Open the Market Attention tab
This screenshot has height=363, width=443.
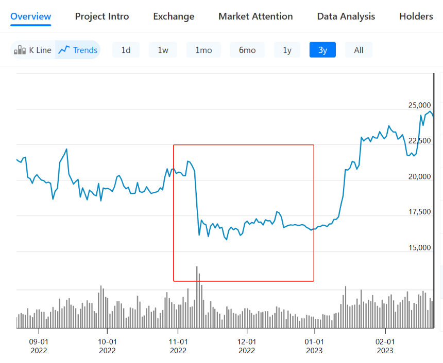coord(255,16)
